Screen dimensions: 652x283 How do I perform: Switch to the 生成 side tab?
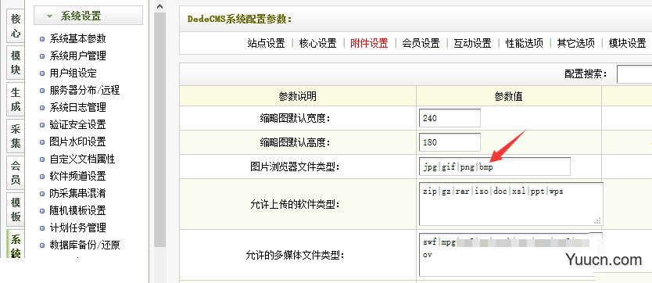click(x=16, y=99)
